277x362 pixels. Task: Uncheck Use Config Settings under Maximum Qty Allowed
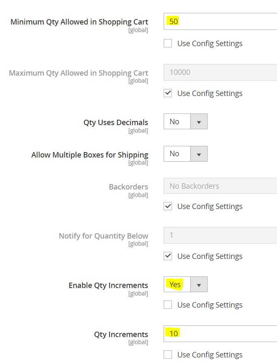pos(168,93)
